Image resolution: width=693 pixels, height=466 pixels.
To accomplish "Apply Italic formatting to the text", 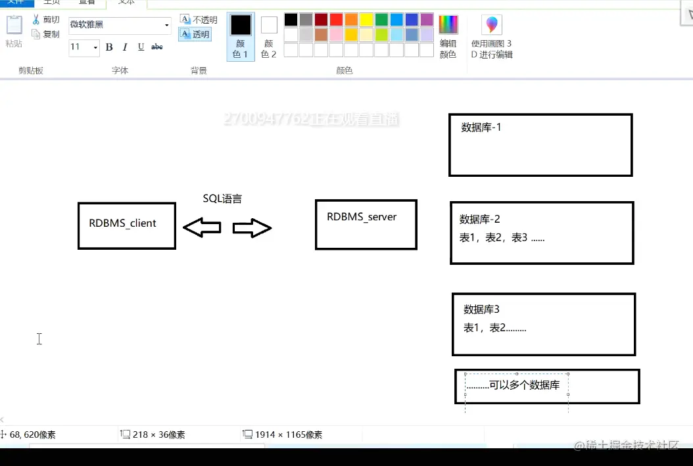I will pyautogui.click(x=124, y=47).
